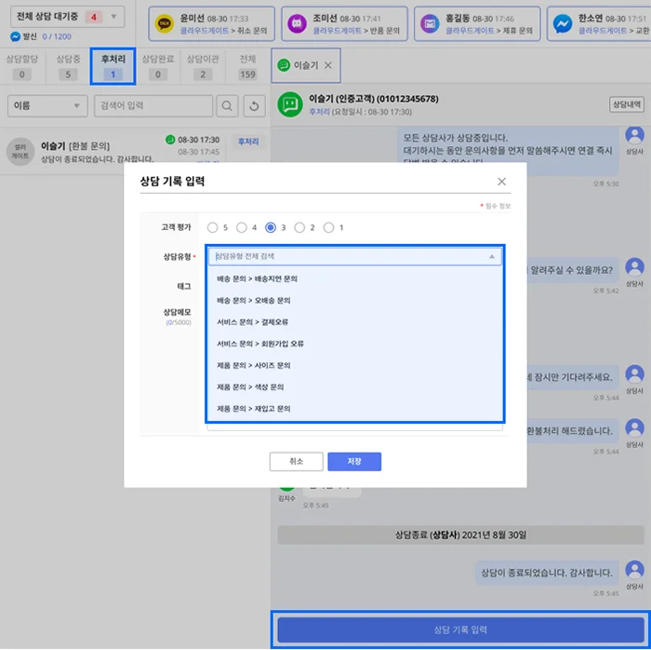Choose 제품 문의 > 재입고 문의 option

coord(354,409)
